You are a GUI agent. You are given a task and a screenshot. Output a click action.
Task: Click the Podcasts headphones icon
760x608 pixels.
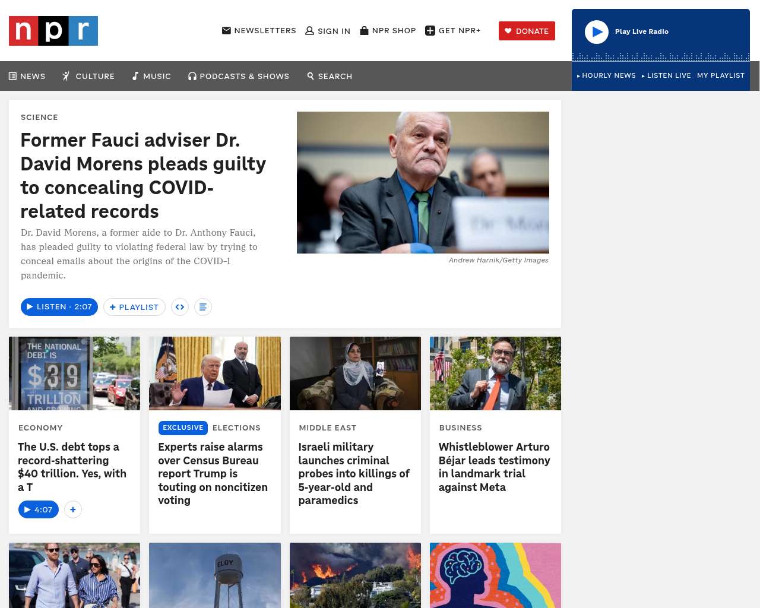pyautogui.click(x=192, y=76)
